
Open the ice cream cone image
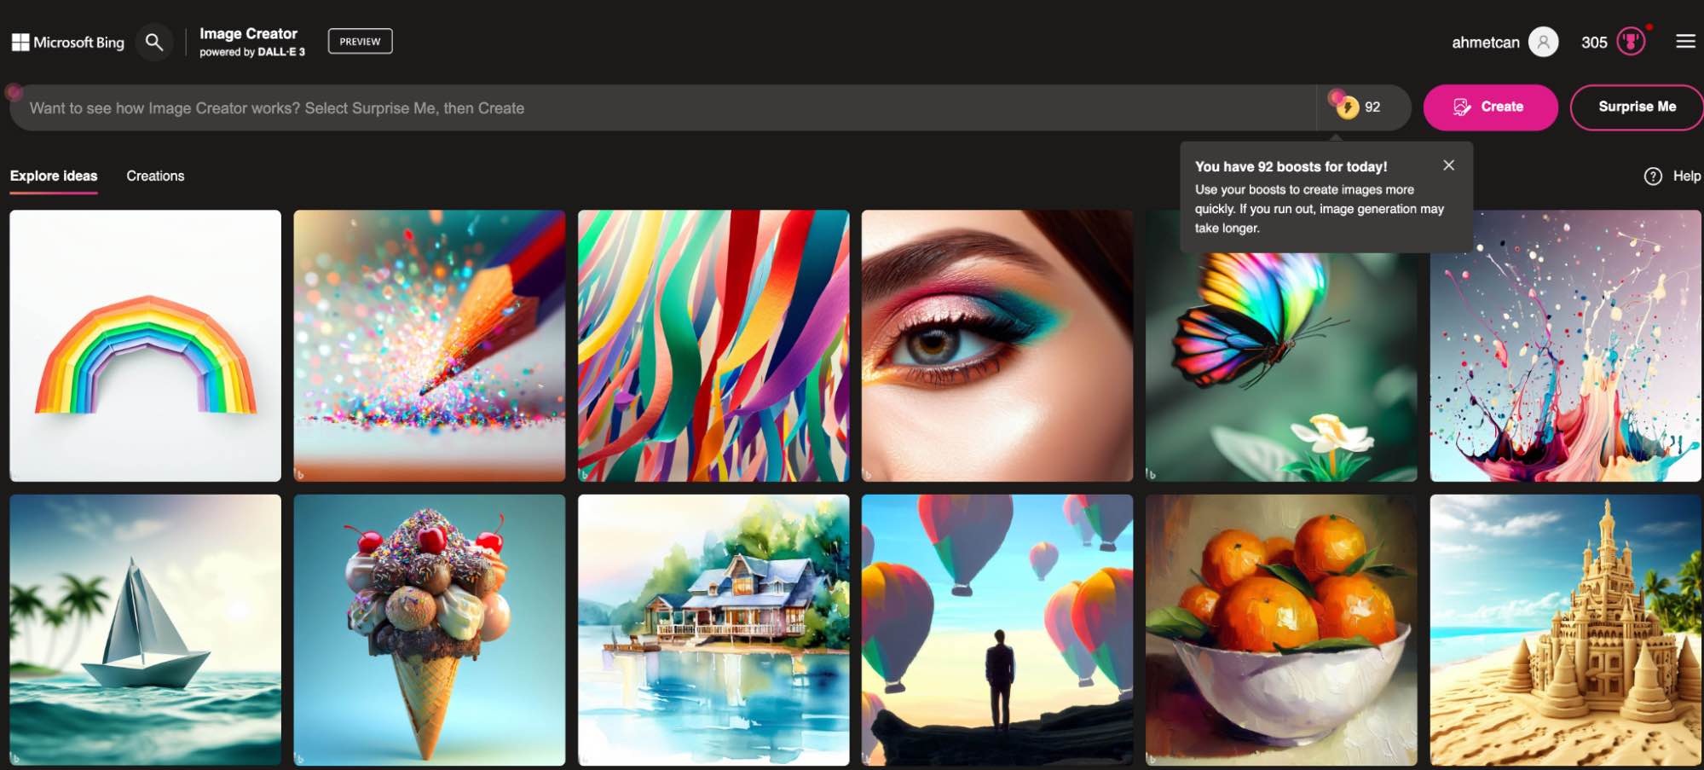tap(429, 629)
